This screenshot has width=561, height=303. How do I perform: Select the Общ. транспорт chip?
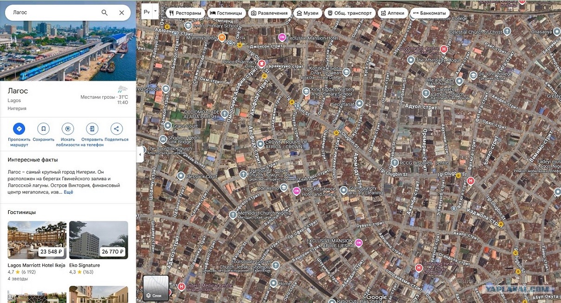(x=350, y=13)
